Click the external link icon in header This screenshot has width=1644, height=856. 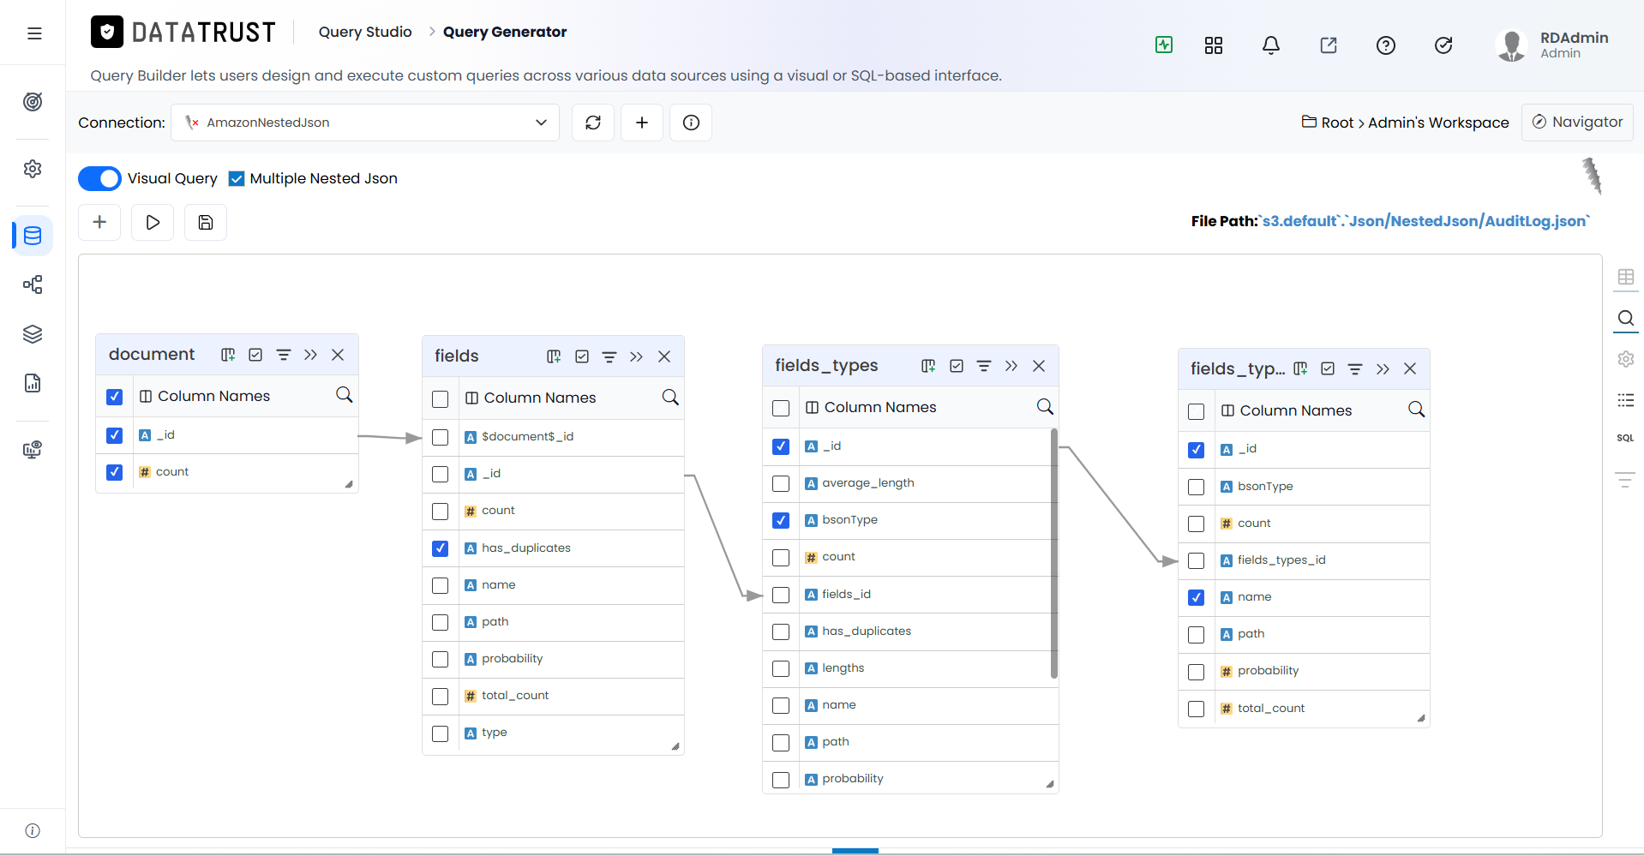coord(1329,45)
